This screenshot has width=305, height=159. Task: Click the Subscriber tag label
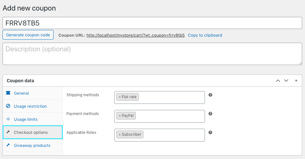point(132,134)
